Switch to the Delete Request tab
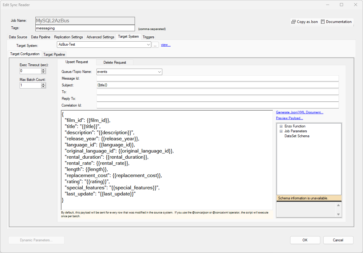Screen dimensions: 363x253 [115, 62]
